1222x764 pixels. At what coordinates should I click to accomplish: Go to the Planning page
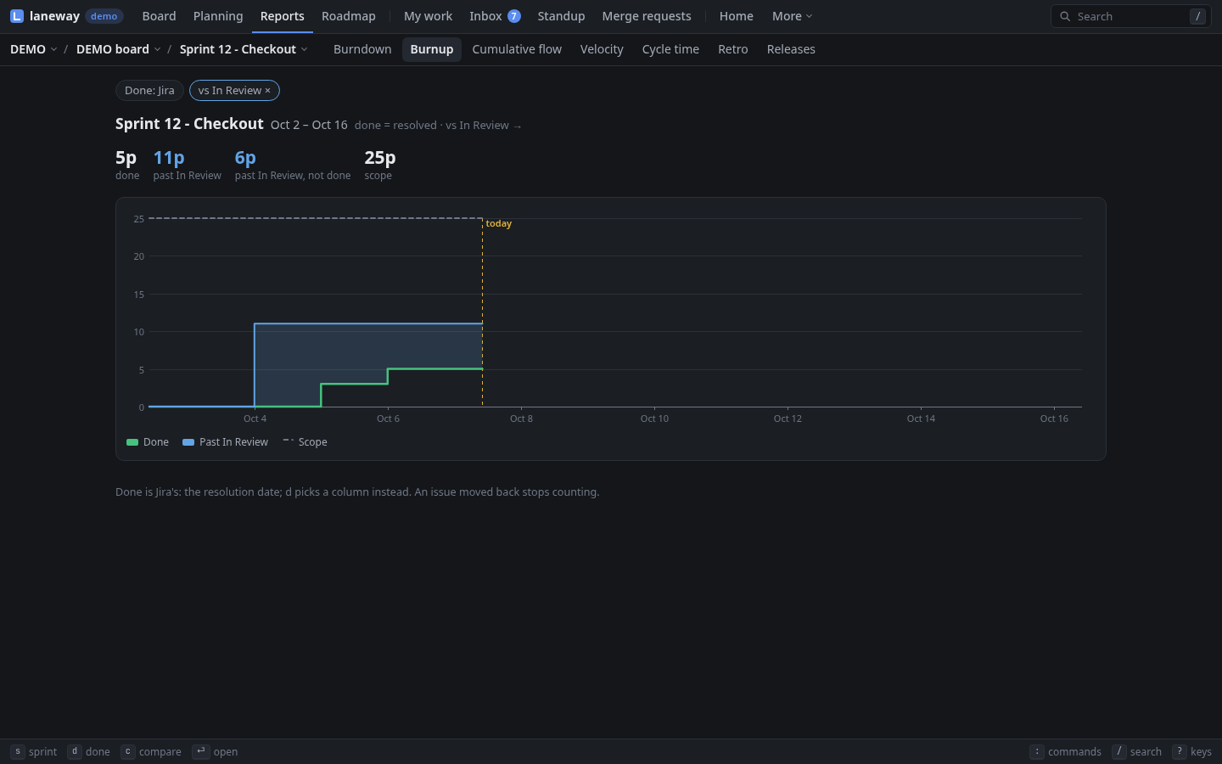(218, 16)
